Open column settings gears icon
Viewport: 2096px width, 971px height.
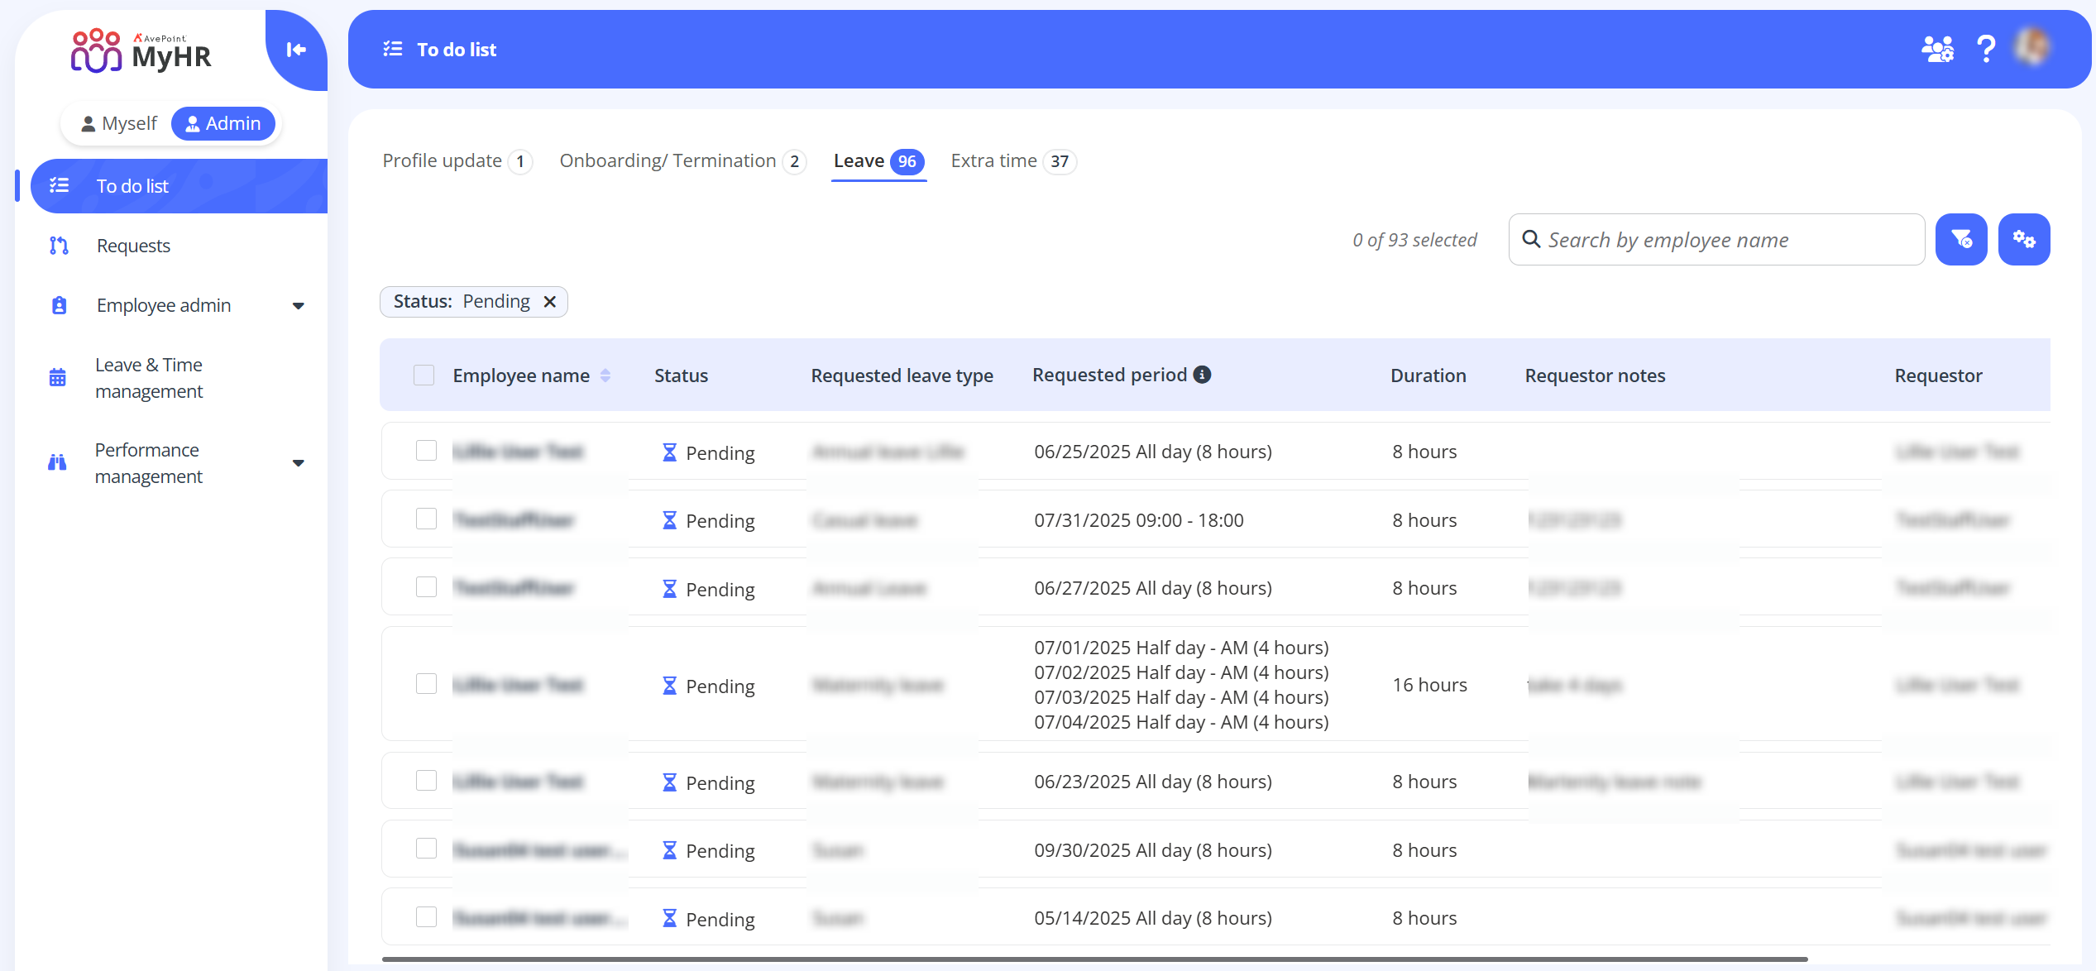tap(2023, 240)
